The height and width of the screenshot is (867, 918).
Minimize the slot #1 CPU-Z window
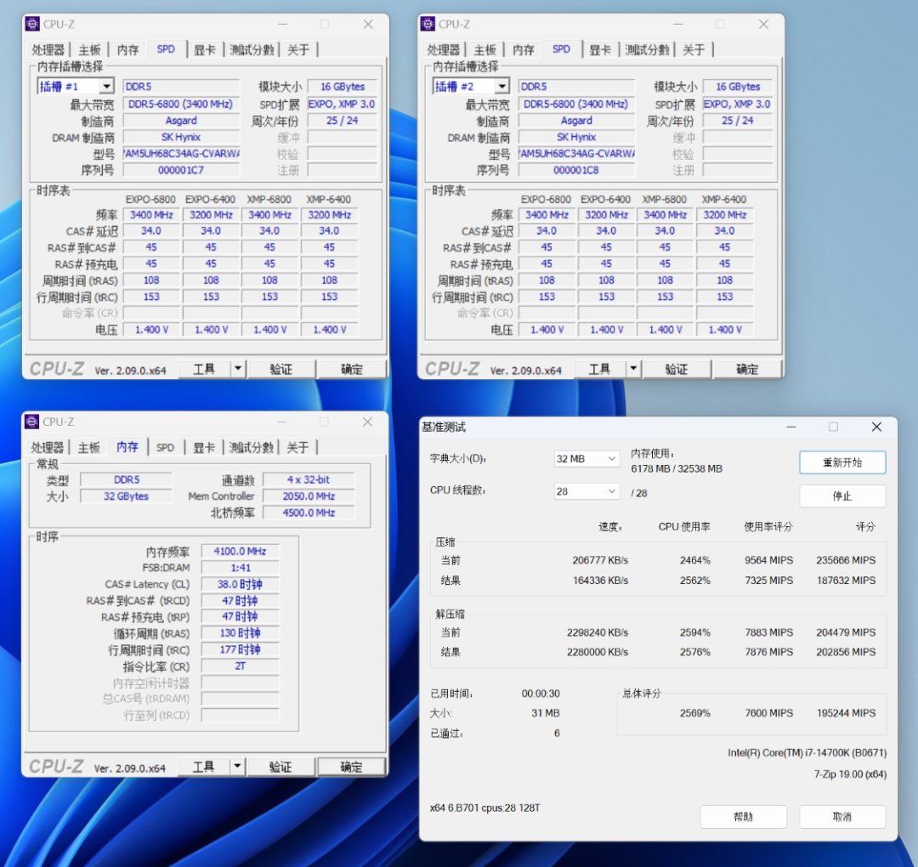[283, 24]
